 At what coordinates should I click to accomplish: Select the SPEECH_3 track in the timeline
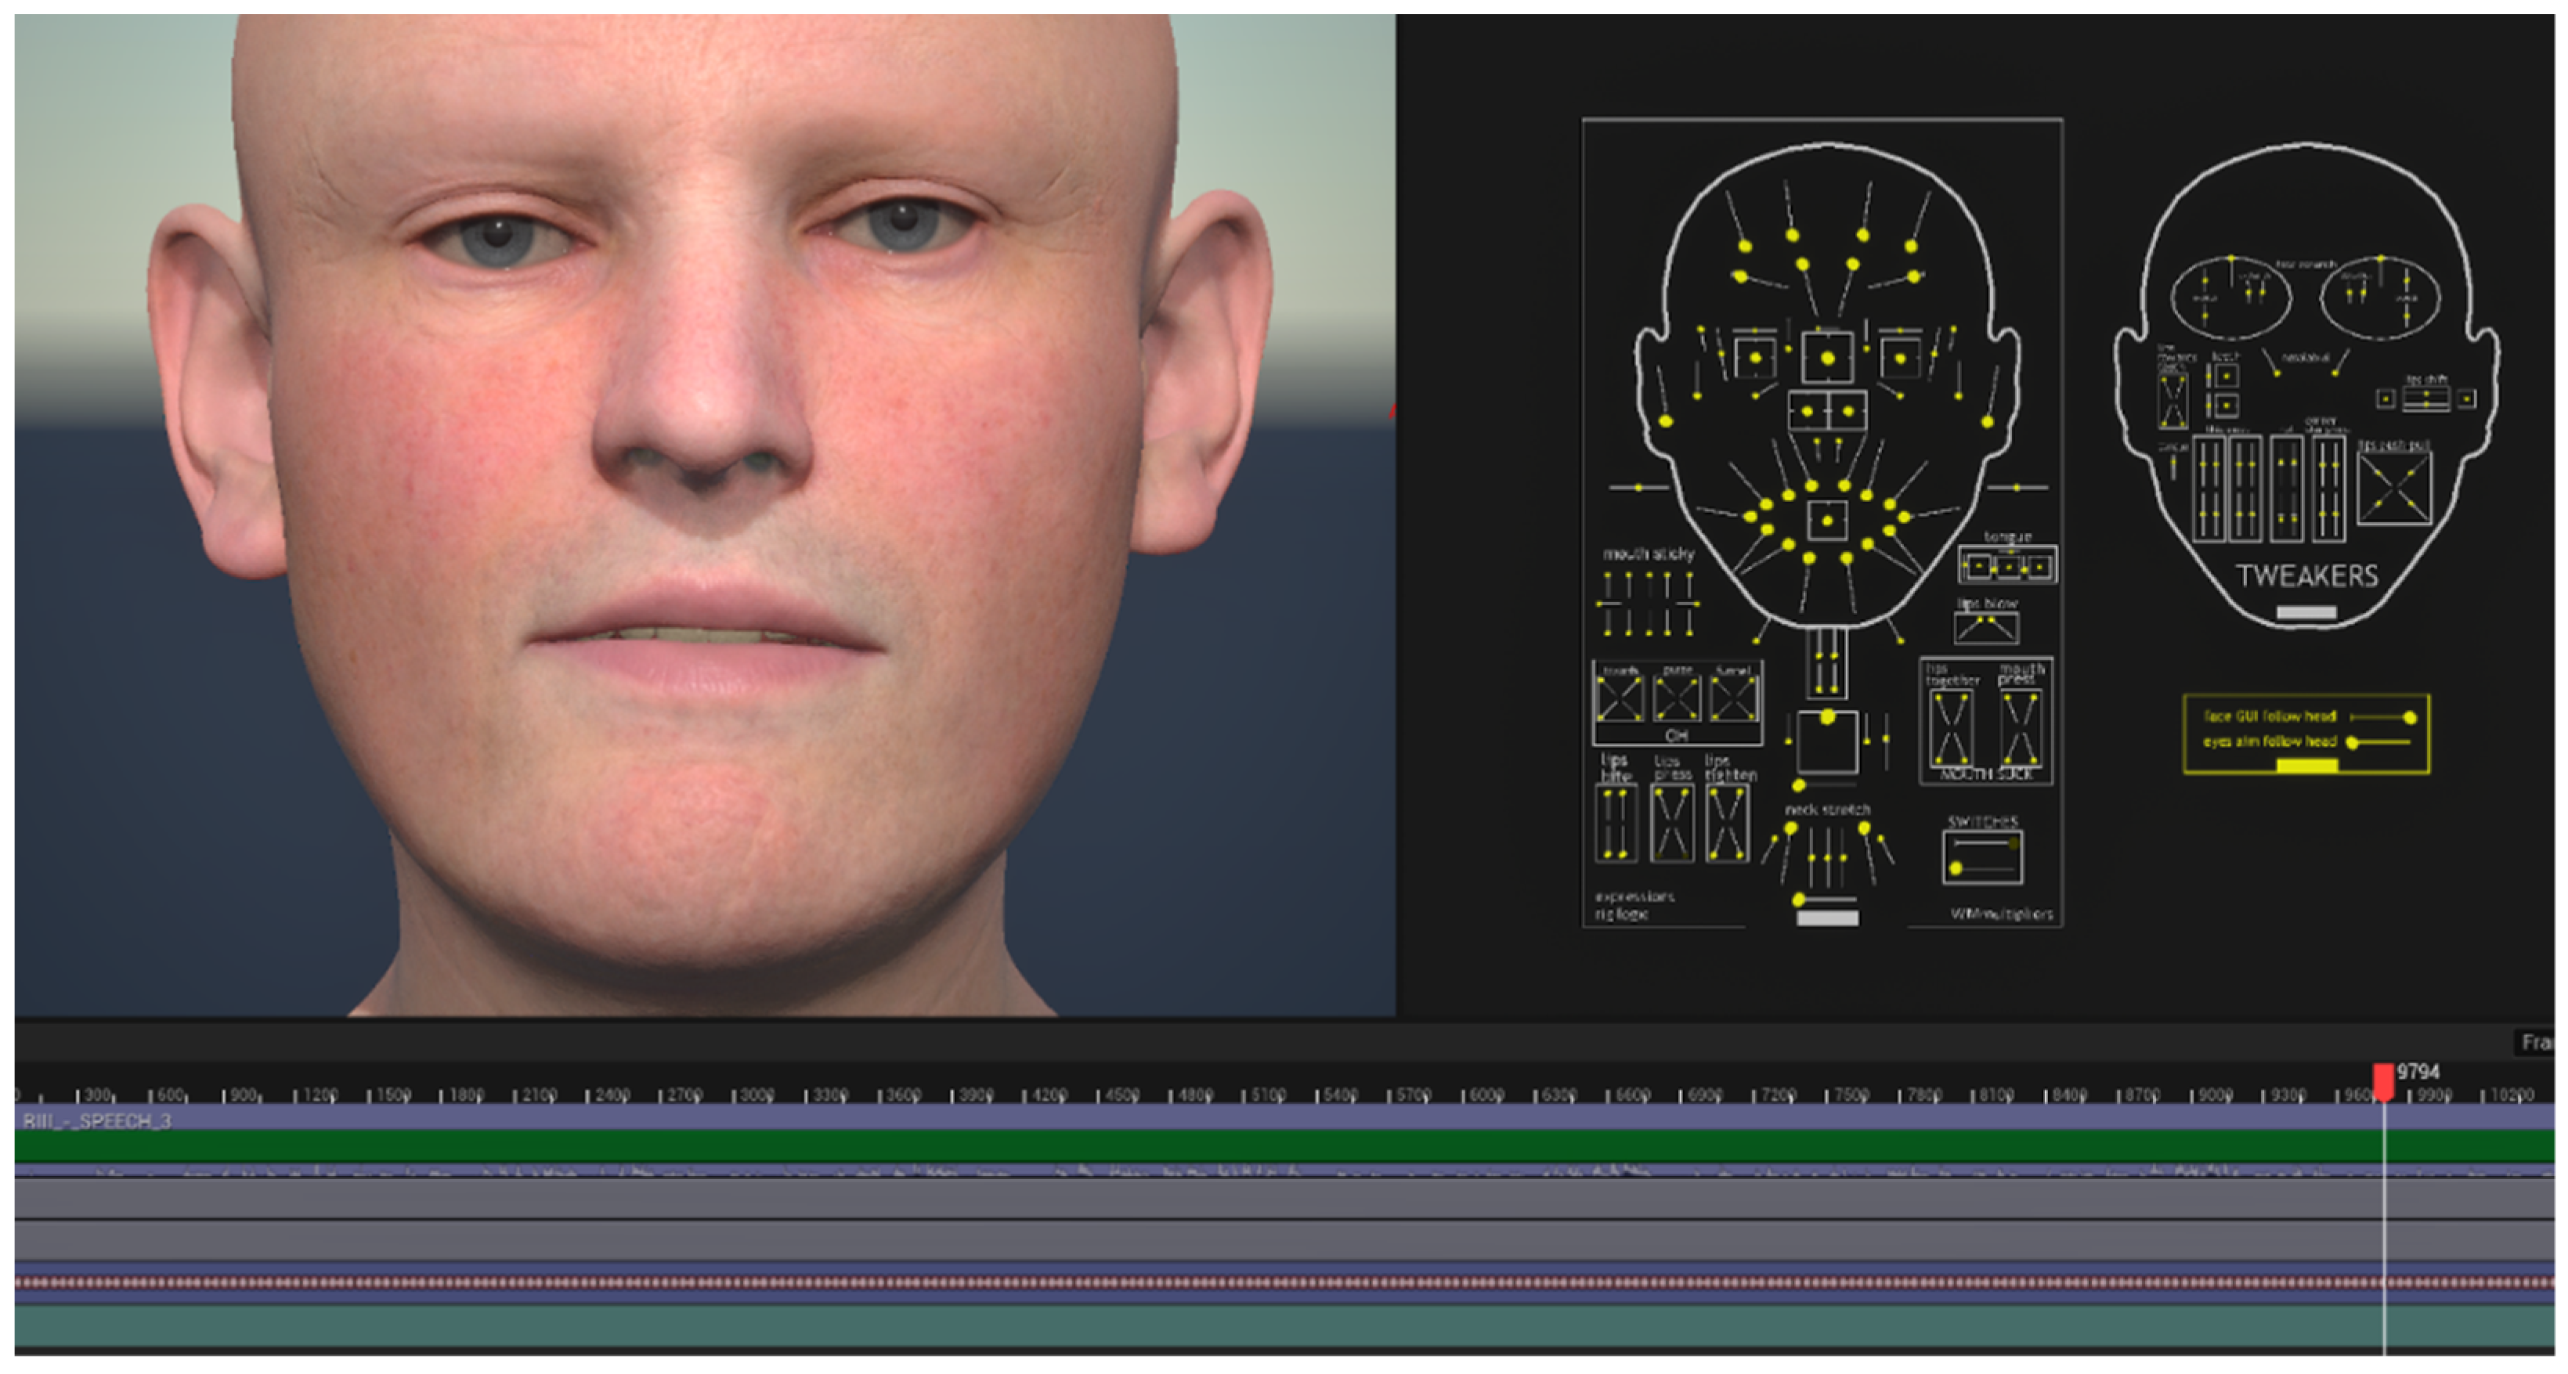pos(98,1121)
